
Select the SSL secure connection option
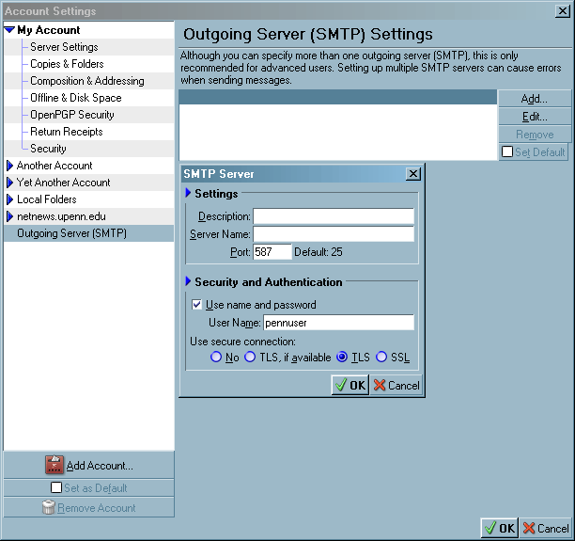point(381,358)
